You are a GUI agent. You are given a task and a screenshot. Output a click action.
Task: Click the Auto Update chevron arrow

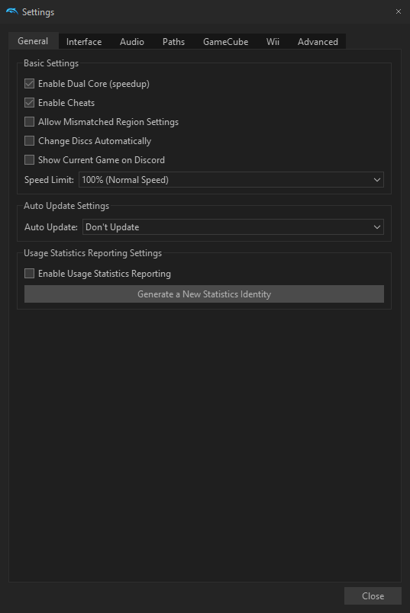pyautogui.click(x=376, y=227)
